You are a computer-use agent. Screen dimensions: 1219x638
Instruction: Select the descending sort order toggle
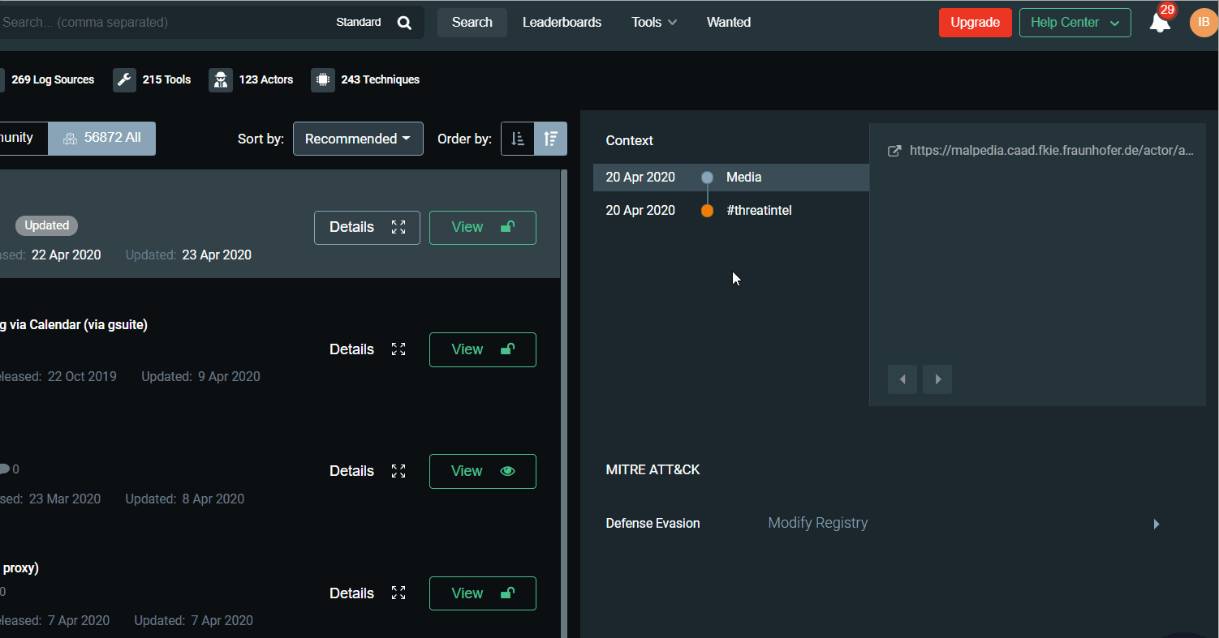551,139
